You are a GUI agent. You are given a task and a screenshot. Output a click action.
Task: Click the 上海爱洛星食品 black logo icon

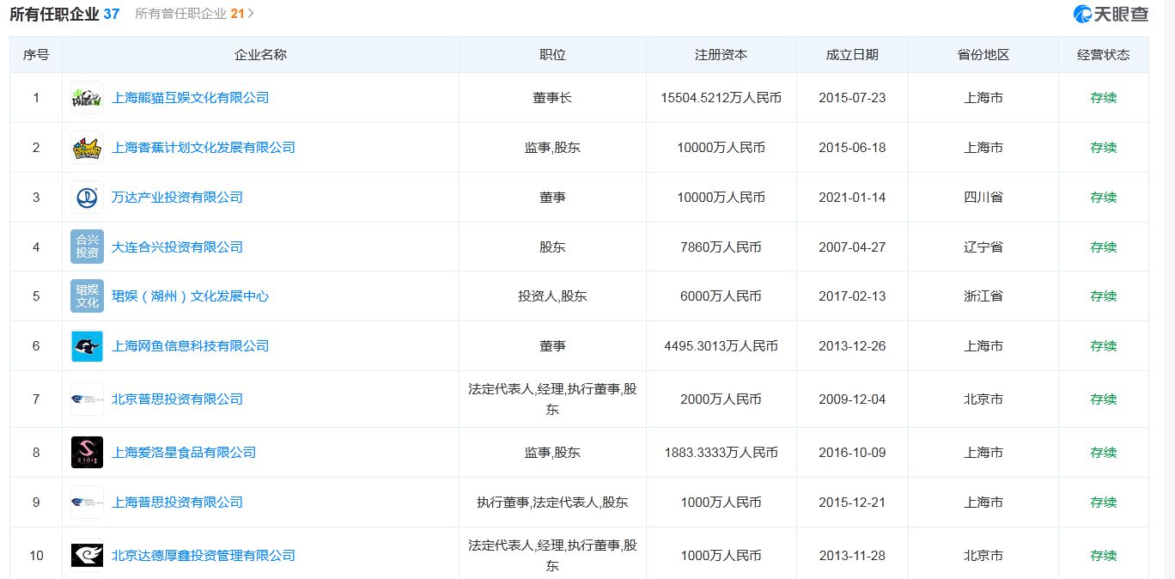87,453
